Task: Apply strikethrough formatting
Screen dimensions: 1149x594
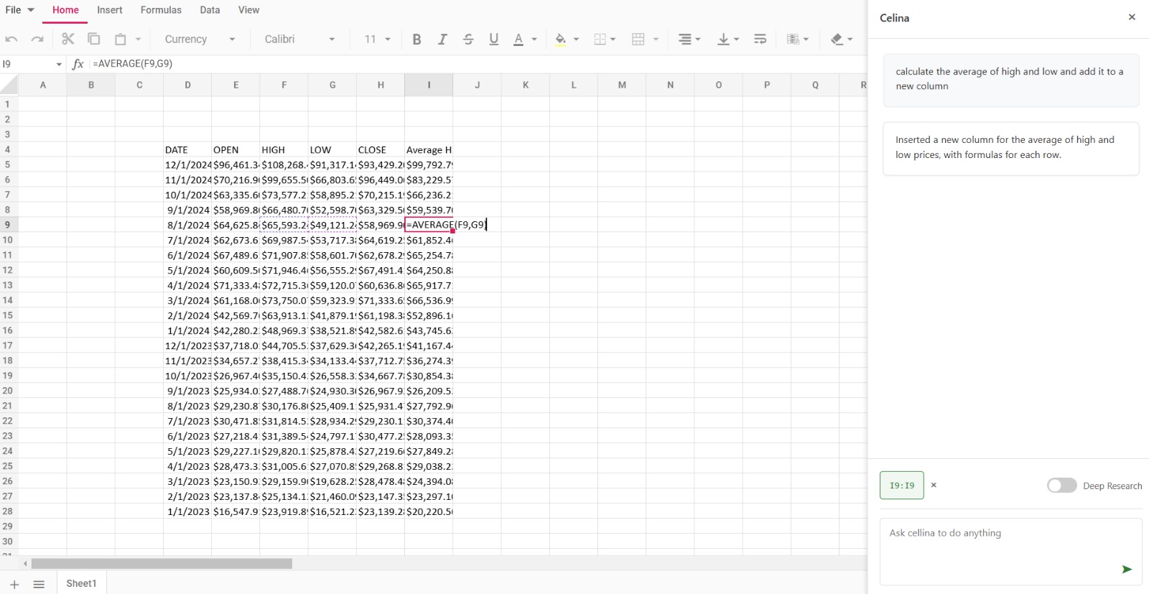Action: tap(468, 40)
